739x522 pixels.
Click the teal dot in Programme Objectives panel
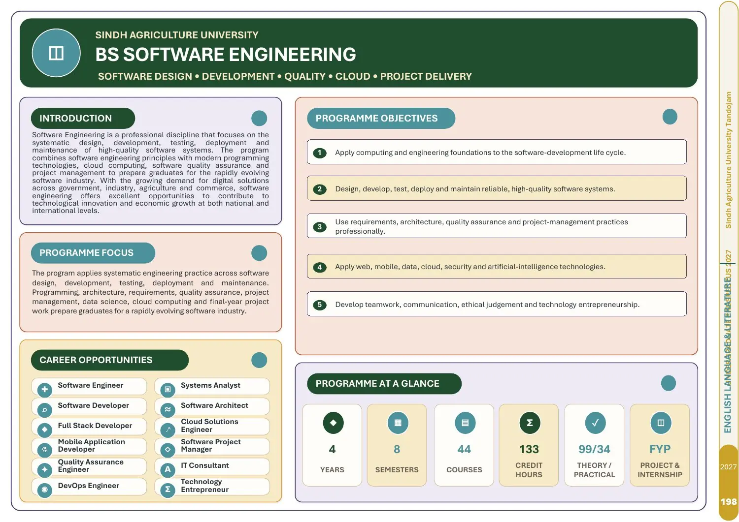(670, 117)
